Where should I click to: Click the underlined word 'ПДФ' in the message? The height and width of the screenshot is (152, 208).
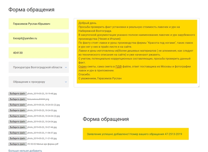[119, 67]
